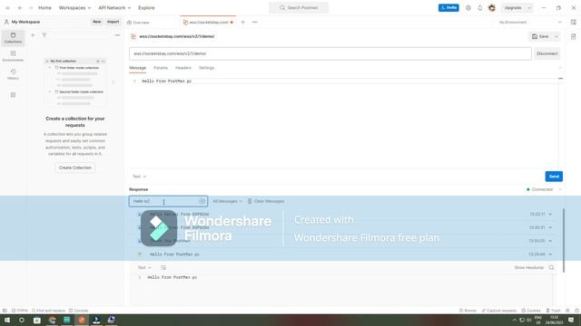Open the No Environment selector
581x326 pixels.
(x=530, y=22)
